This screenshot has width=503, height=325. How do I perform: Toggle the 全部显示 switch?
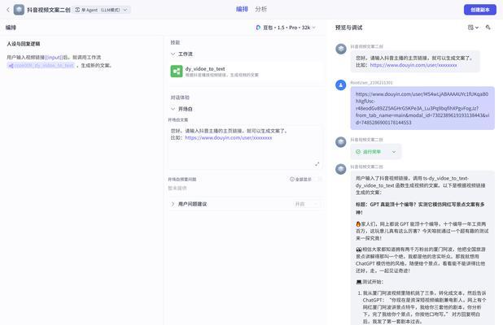[x=318, y=180]
